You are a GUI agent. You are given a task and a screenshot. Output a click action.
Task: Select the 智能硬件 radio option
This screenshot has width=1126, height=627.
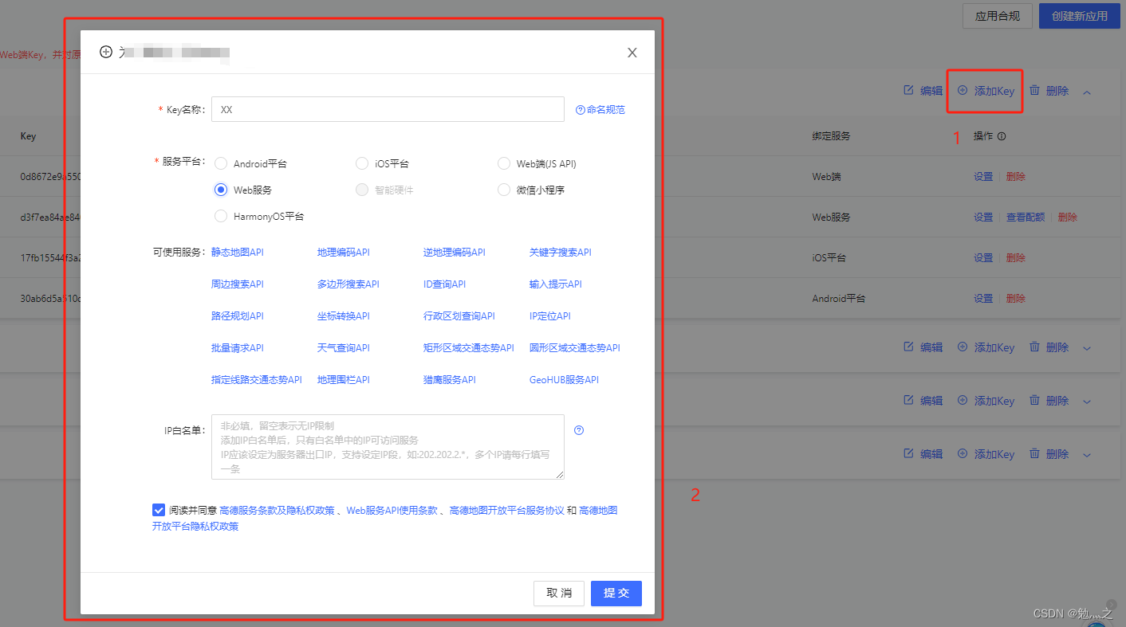click(x=362, y=190)
